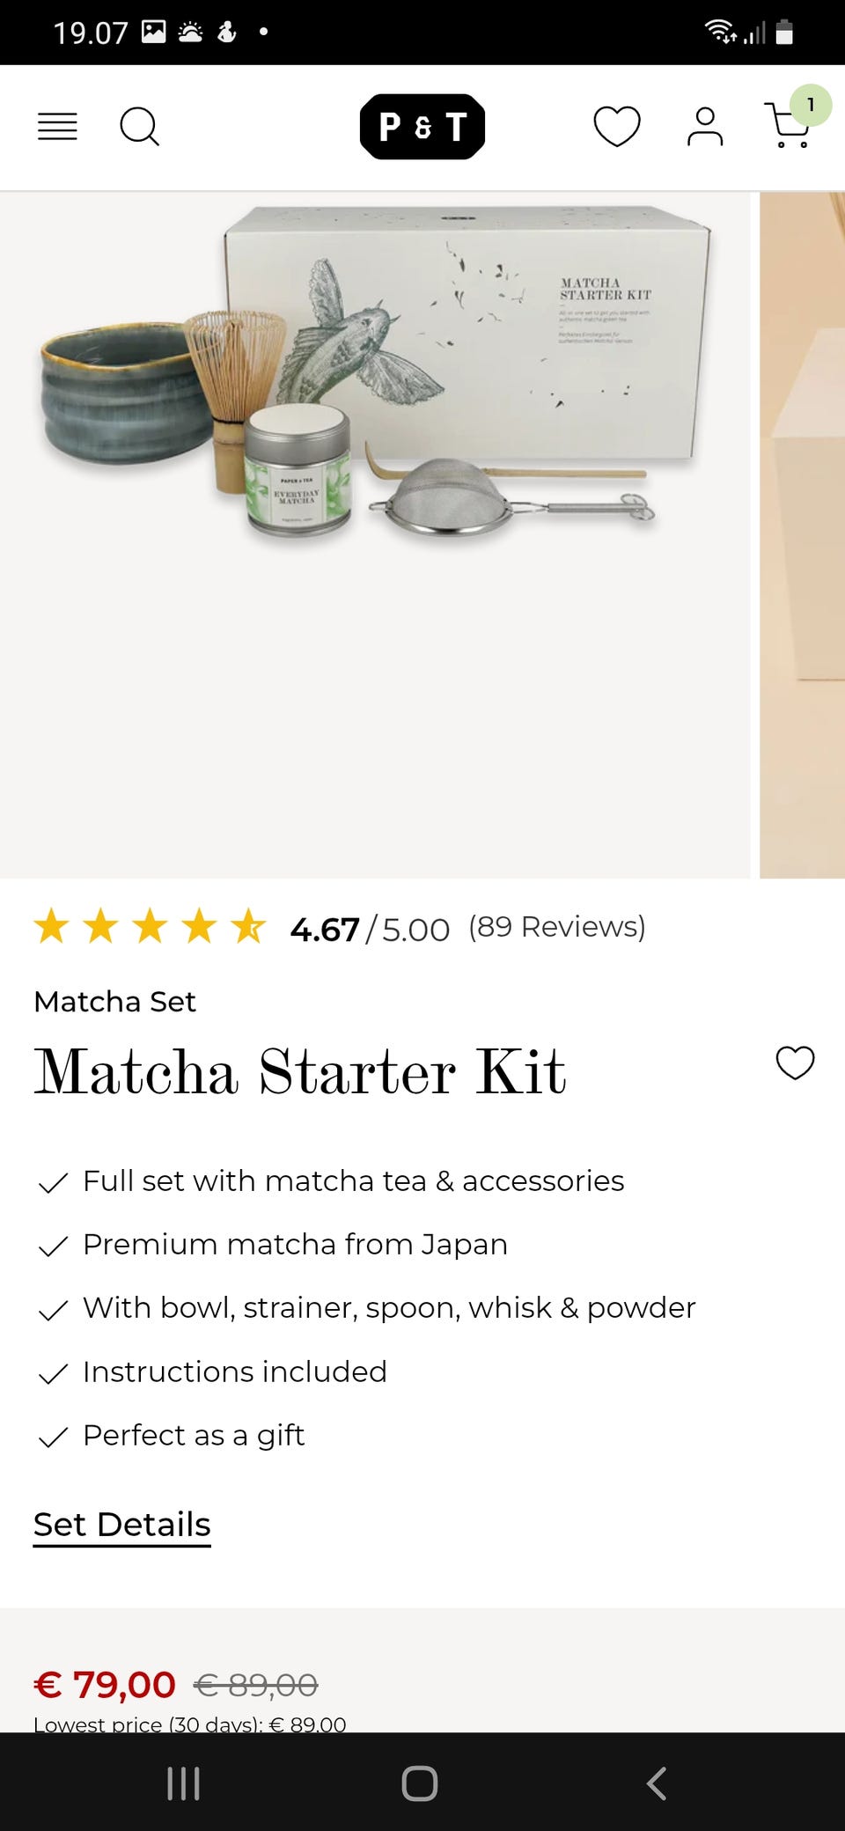Tap the green cart count badge
The width and height of the screenshot is (845, 1831).
pyautogui.click(x=811, y=106)
